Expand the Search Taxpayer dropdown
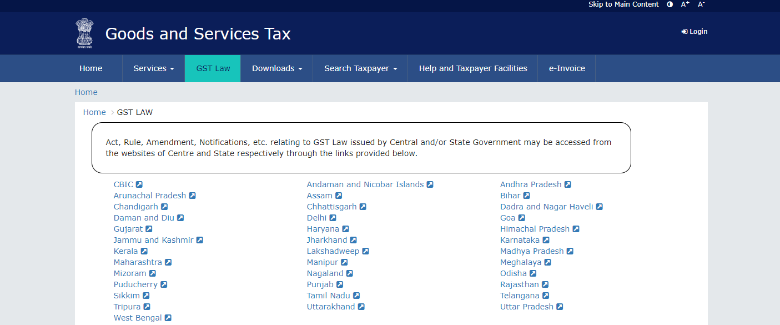Screen dimensions: 780x325 [360, 68]
